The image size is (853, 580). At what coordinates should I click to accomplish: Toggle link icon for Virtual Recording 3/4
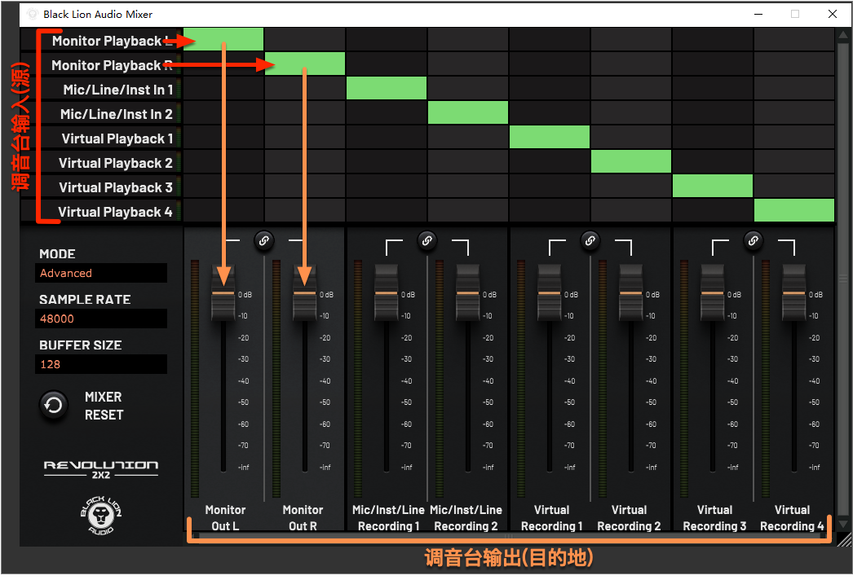pos(753,239)
